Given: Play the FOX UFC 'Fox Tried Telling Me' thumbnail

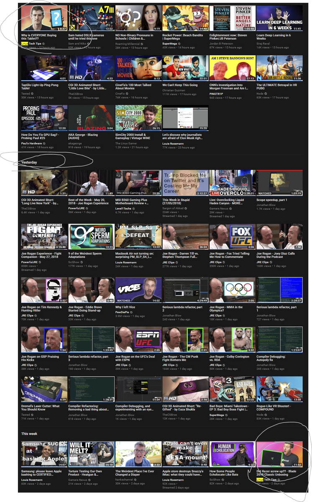Looking at the screenshot, I should coord(233,237).
